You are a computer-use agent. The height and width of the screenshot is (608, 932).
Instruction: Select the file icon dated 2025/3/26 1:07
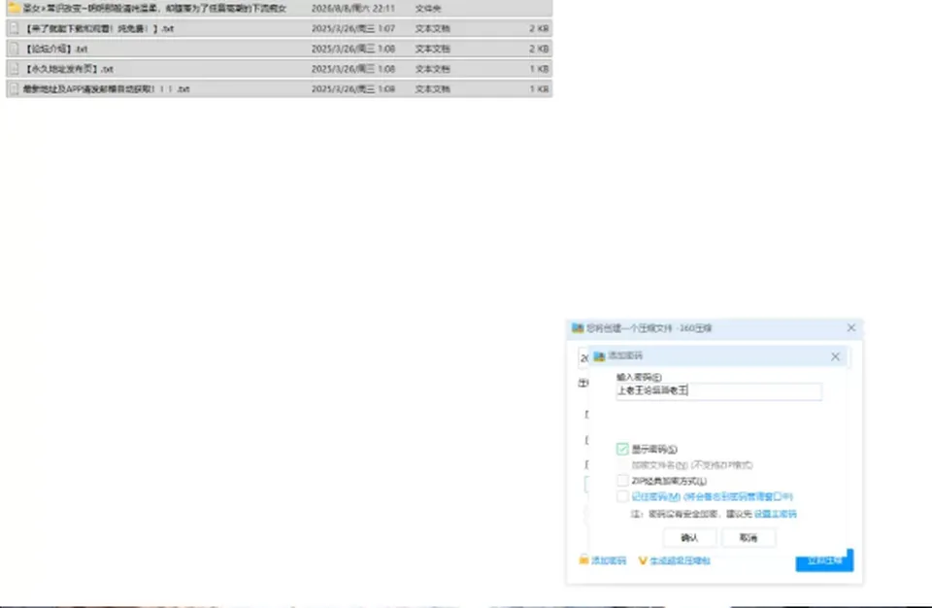click(x=15, y=28)
